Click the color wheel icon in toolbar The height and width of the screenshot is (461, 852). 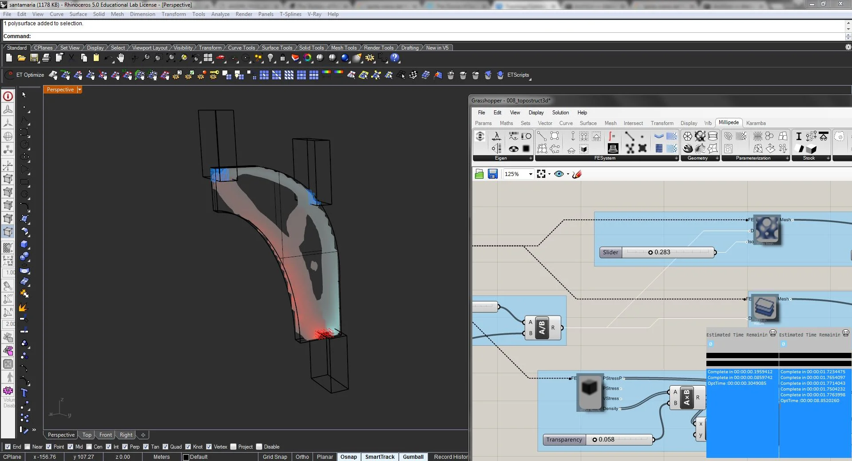(x=307, y=58)
